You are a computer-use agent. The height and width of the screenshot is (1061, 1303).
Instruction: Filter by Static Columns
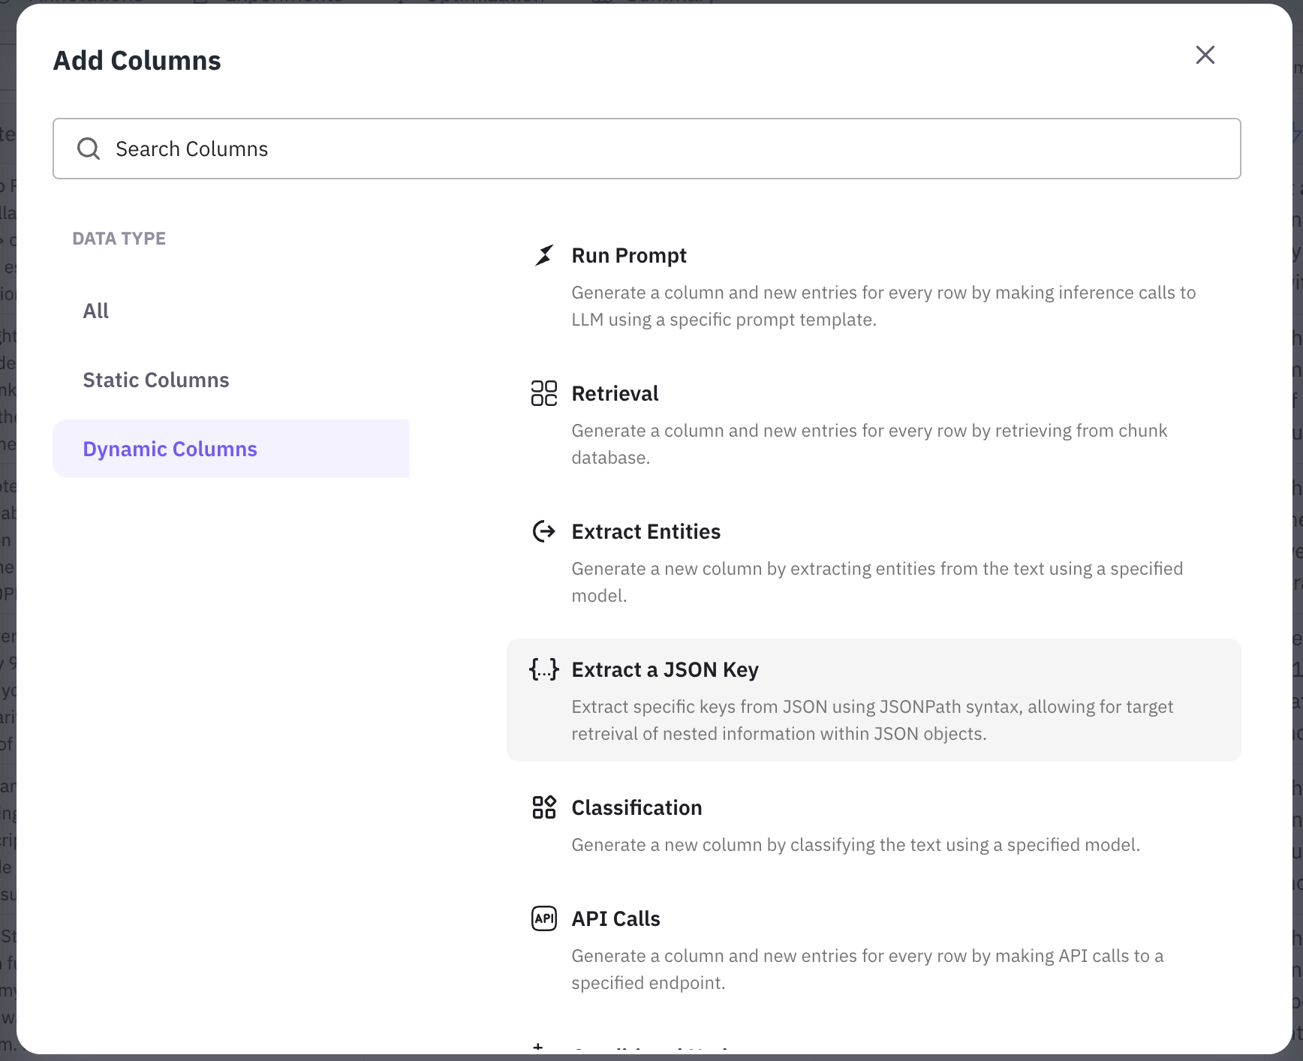coord(156,380)
